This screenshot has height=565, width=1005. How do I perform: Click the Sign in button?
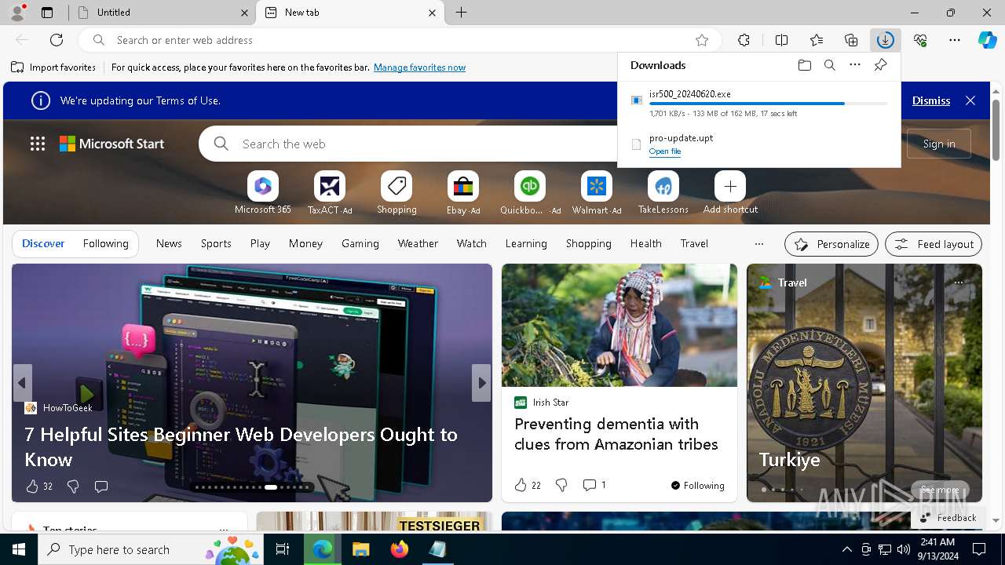pos(939,144)
